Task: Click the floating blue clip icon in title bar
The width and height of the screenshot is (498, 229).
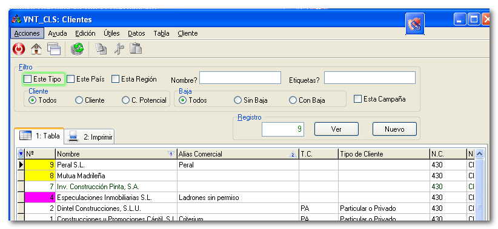Action: tap(415, 24)
